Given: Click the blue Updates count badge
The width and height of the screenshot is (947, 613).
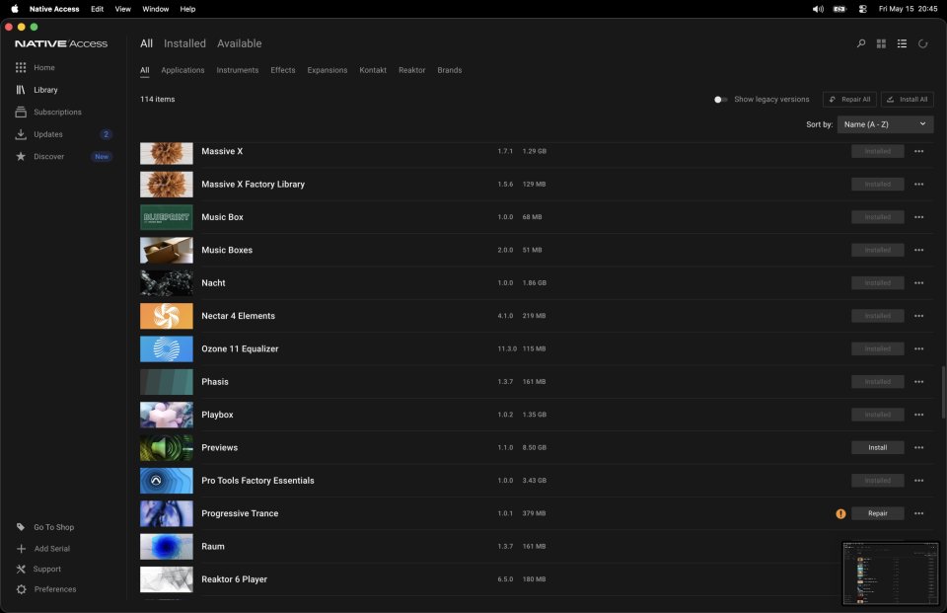Looking at the screenshot, I should point(106,134).
